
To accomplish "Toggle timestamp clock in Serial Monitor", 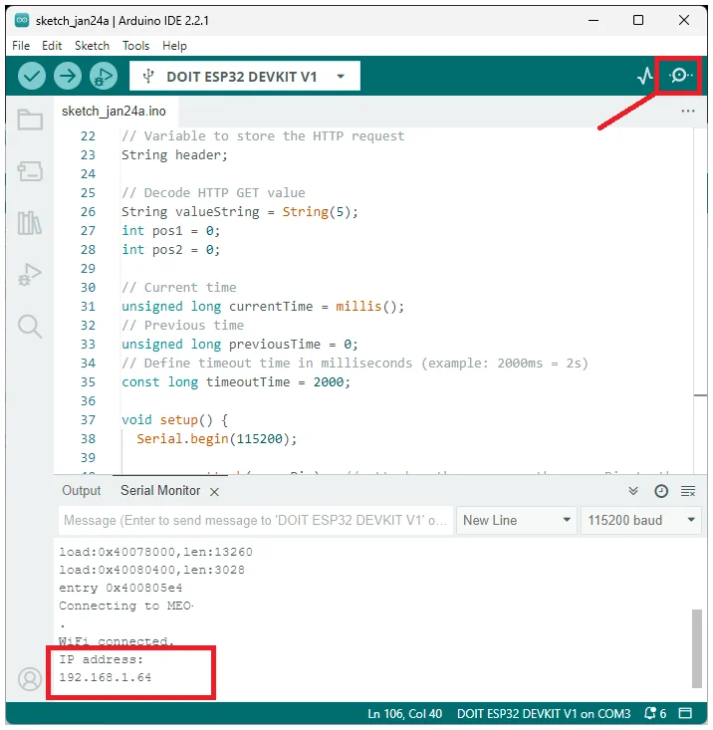I will pyautogui.click(x=661, y=491).
